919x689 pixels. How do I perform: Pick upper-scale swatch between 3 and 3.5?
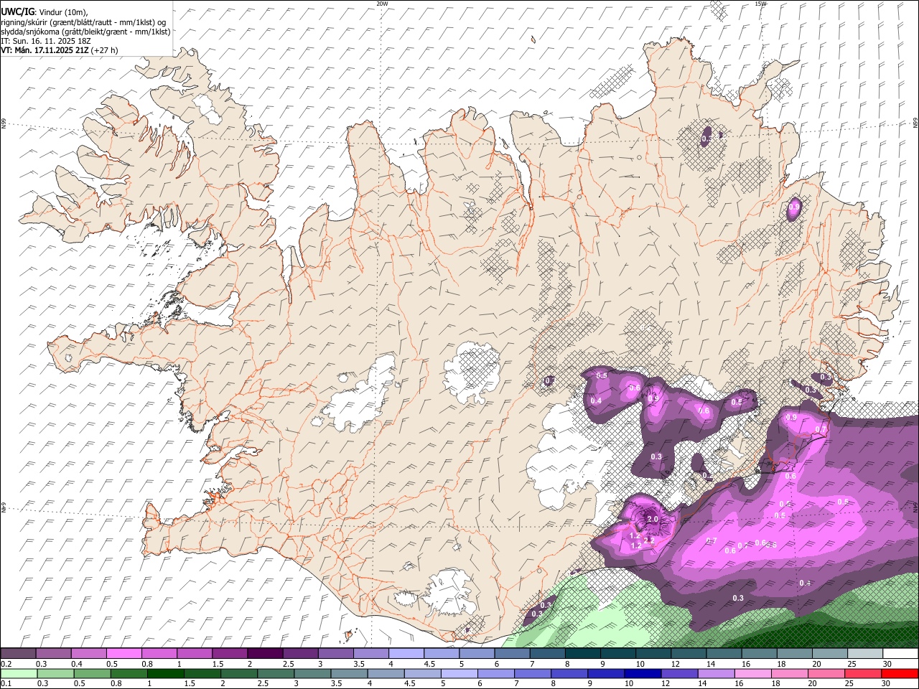pos(335,654)
